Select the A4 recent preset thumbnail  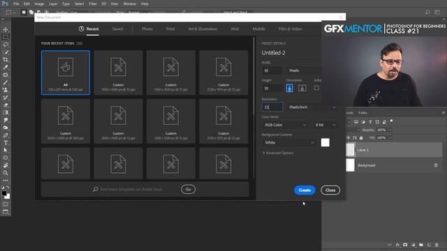(x=66, y=73)
